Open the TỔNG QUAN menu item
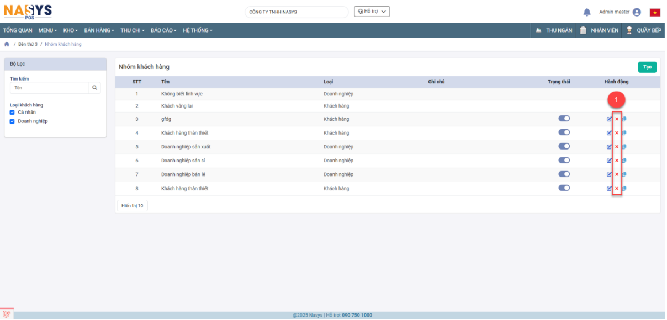 tap(18, 30)
